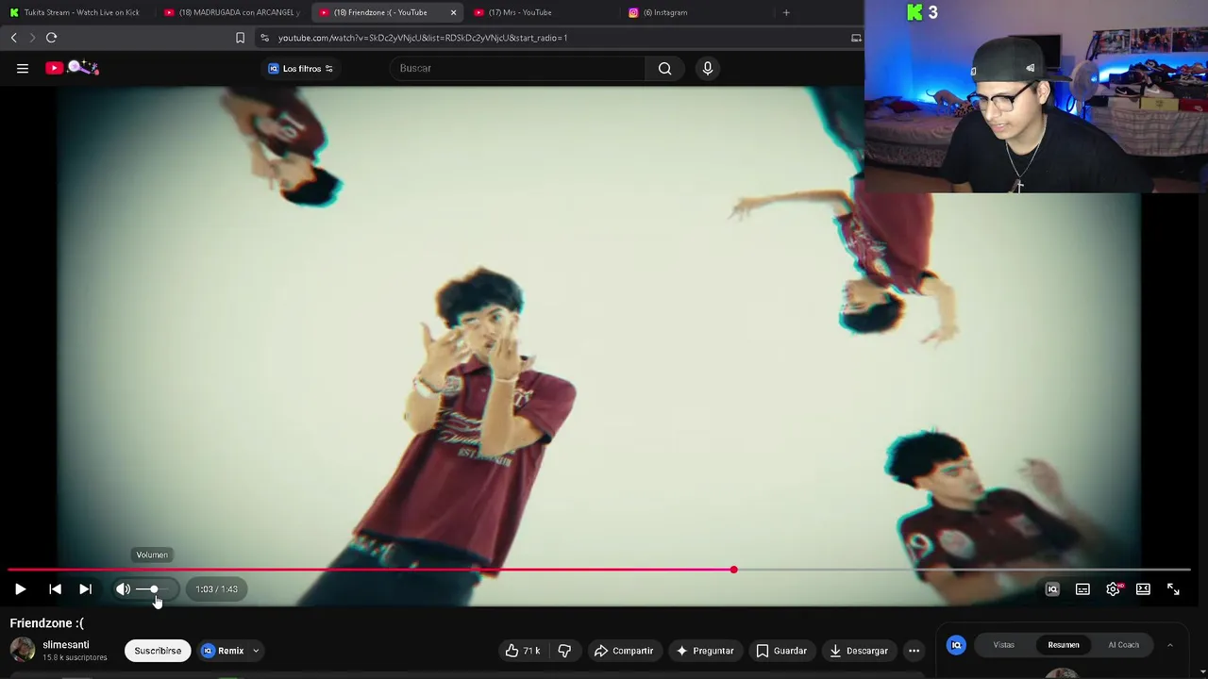
Task: Open Los filtros option
Action: click(x=300, y=68)
